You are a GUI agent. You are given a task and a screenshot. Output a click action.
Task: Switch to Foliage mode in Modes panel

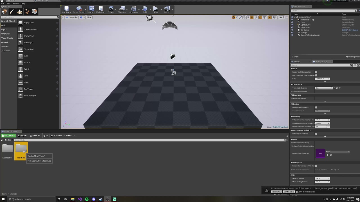pos(27,12)
